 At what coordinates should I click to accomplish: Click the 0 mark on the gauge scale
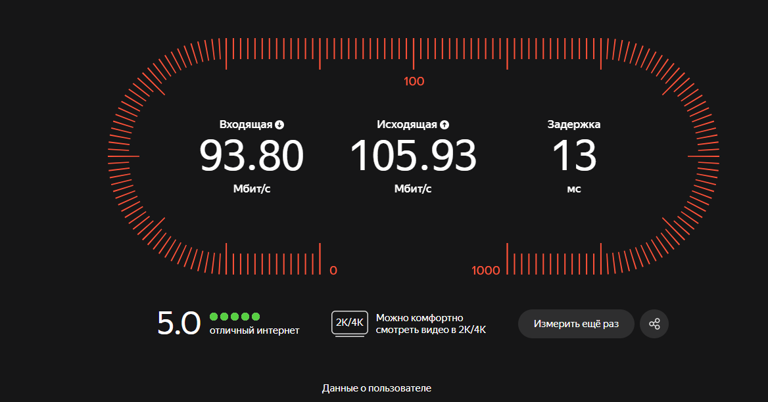click(333, 270)
